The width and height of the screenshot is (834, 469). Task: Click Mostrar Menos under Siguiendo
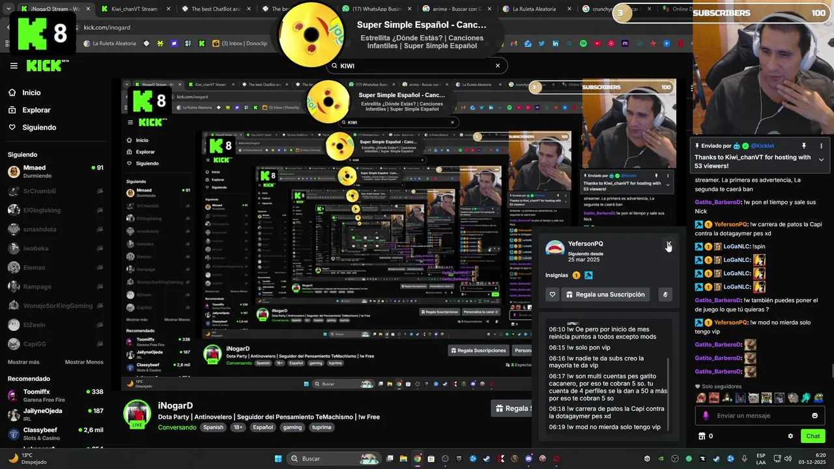click(84, 362)
